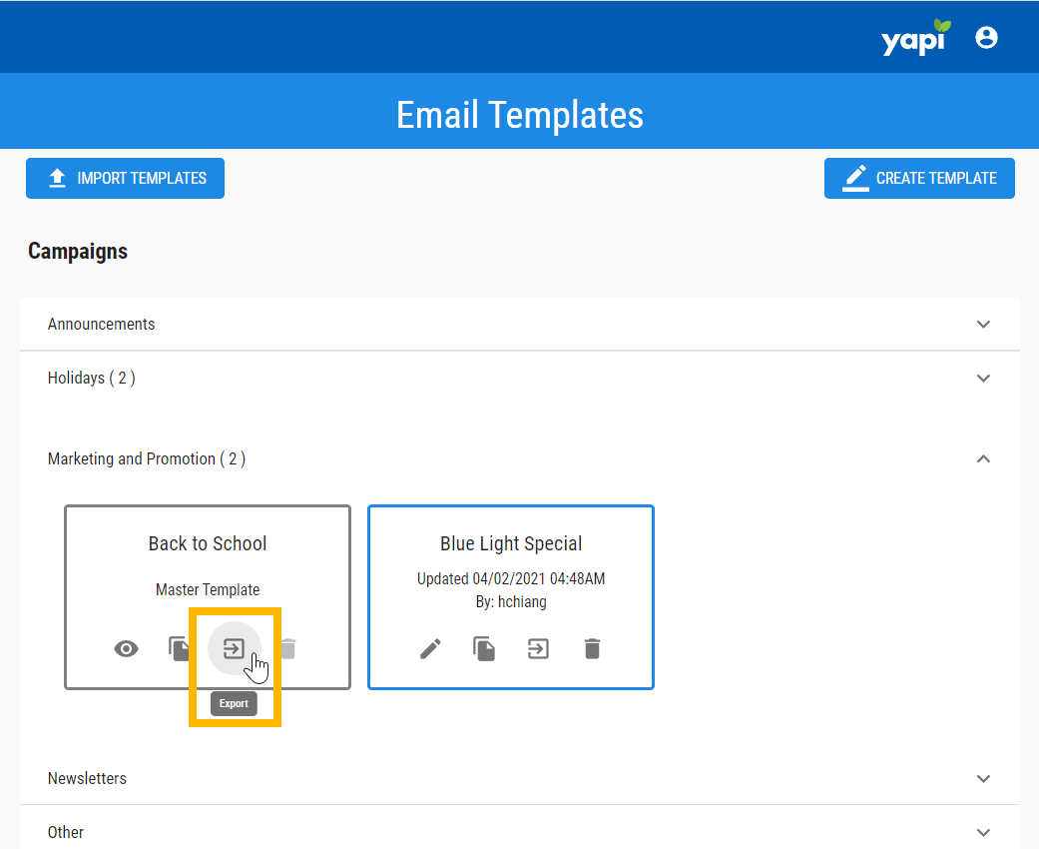Click the Updated 04/02/2021 04:48AM text
The width and height of the screenshot is (1039, 849).
(511, 578)
